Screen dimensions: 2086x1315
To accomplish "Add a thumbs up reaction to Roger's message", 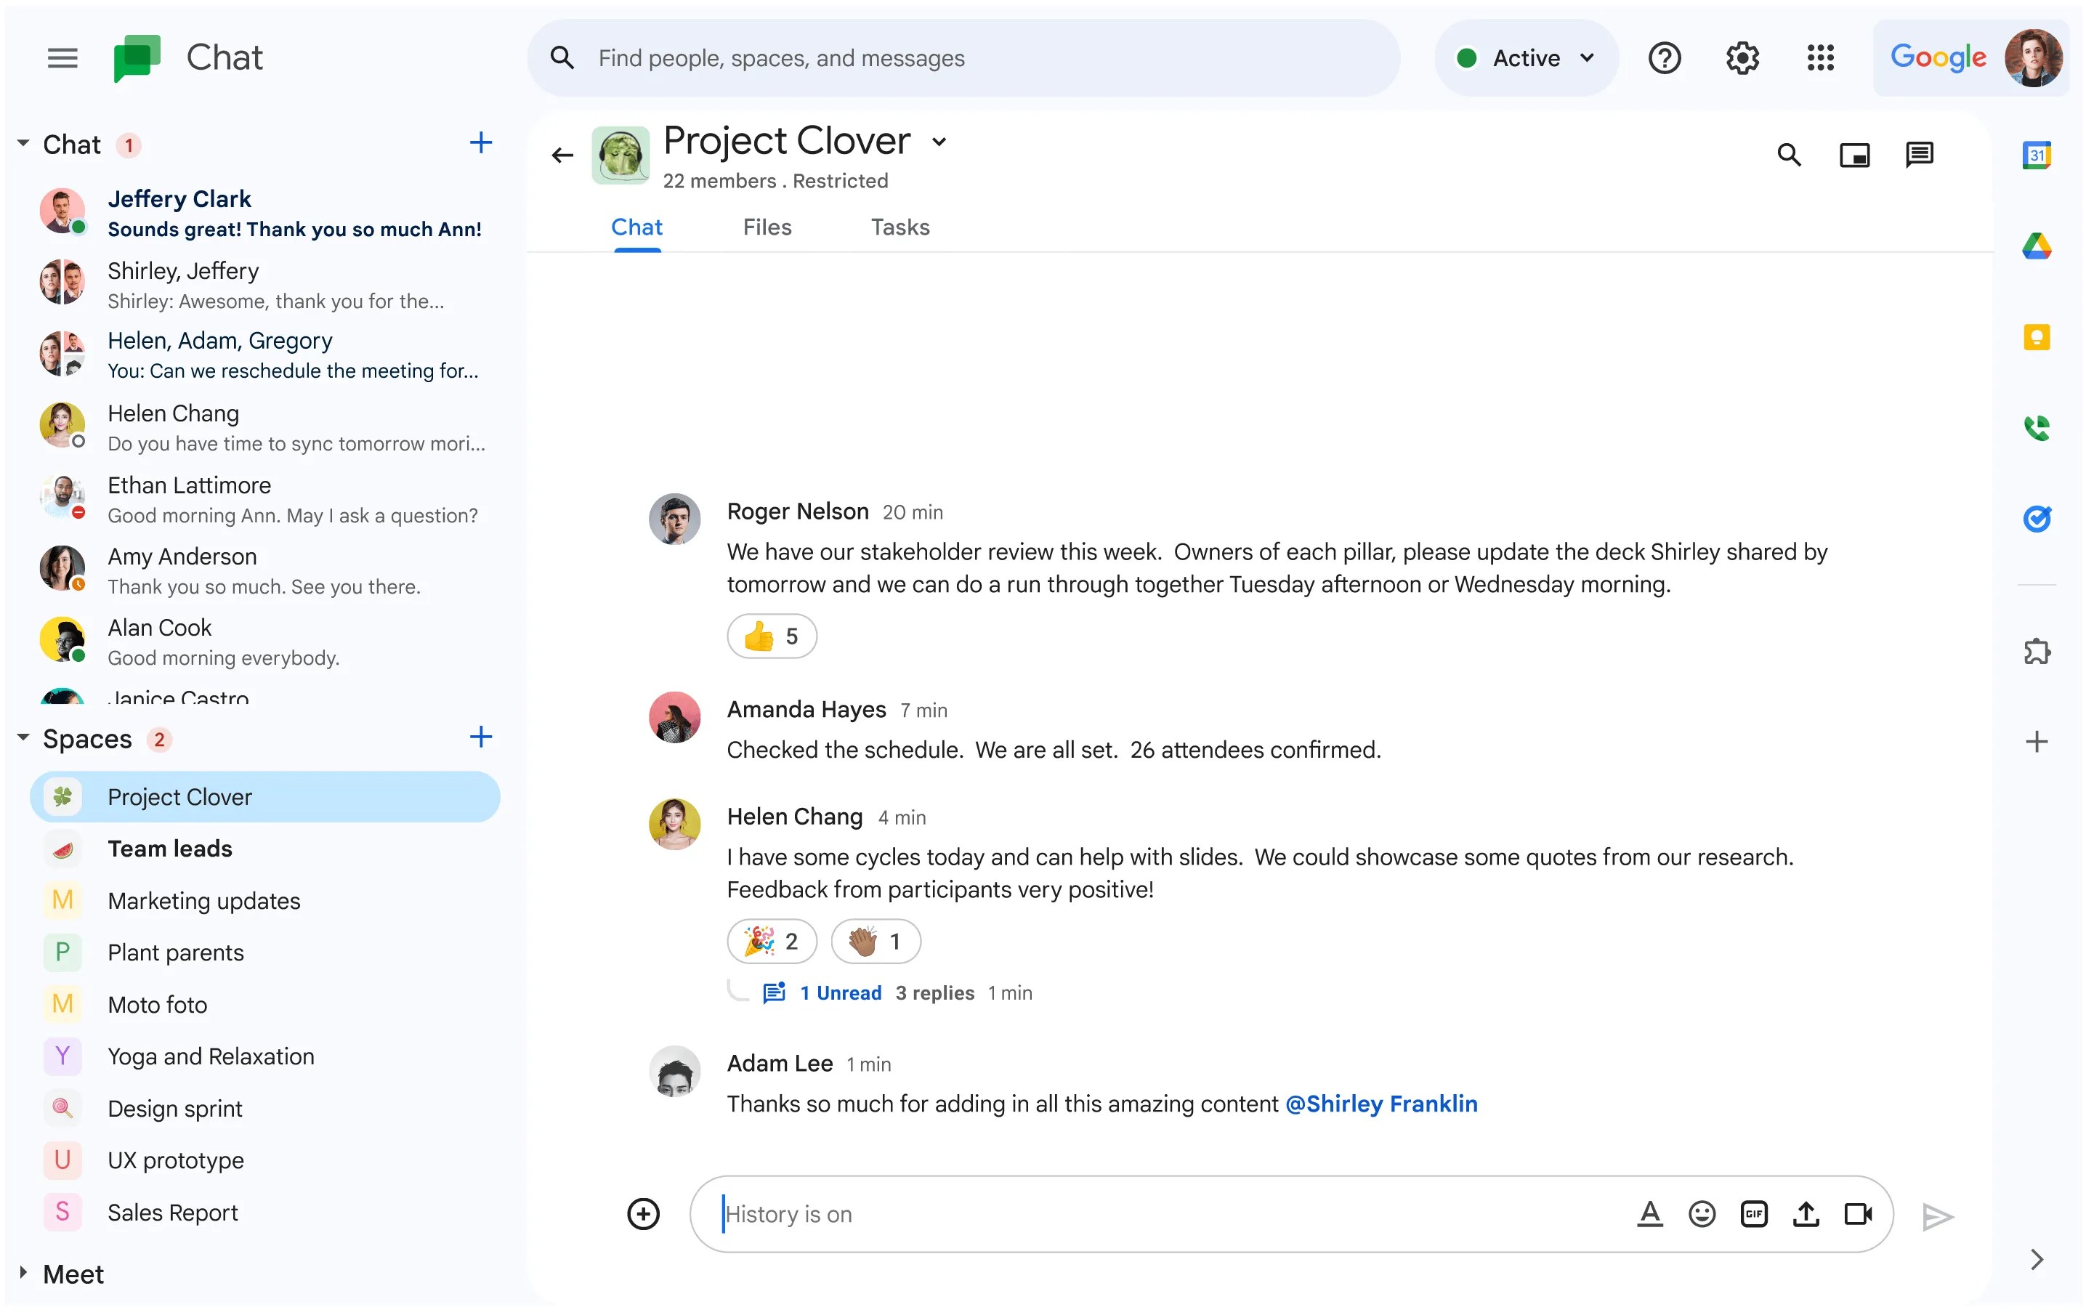I will (771, 636).
